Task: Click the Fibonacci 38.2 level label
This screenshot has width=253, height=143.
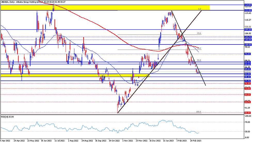Action: [199, 48]
